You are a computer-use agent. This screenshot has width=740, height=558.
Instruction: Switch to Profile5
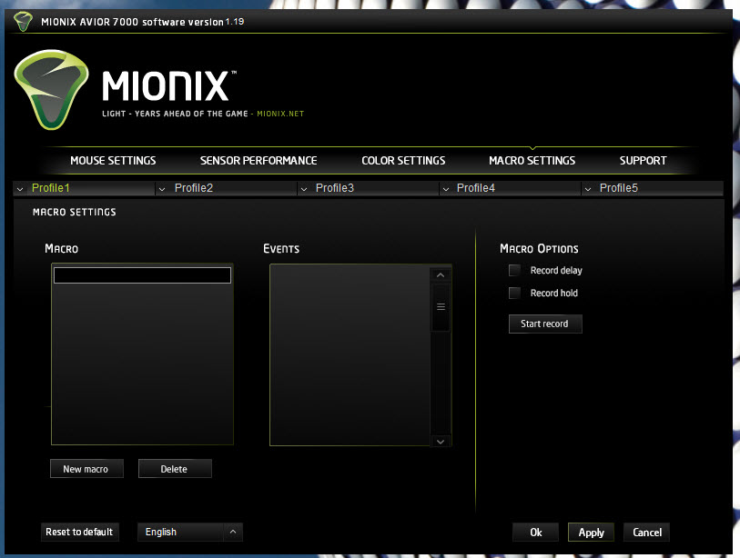coord(618,188)
